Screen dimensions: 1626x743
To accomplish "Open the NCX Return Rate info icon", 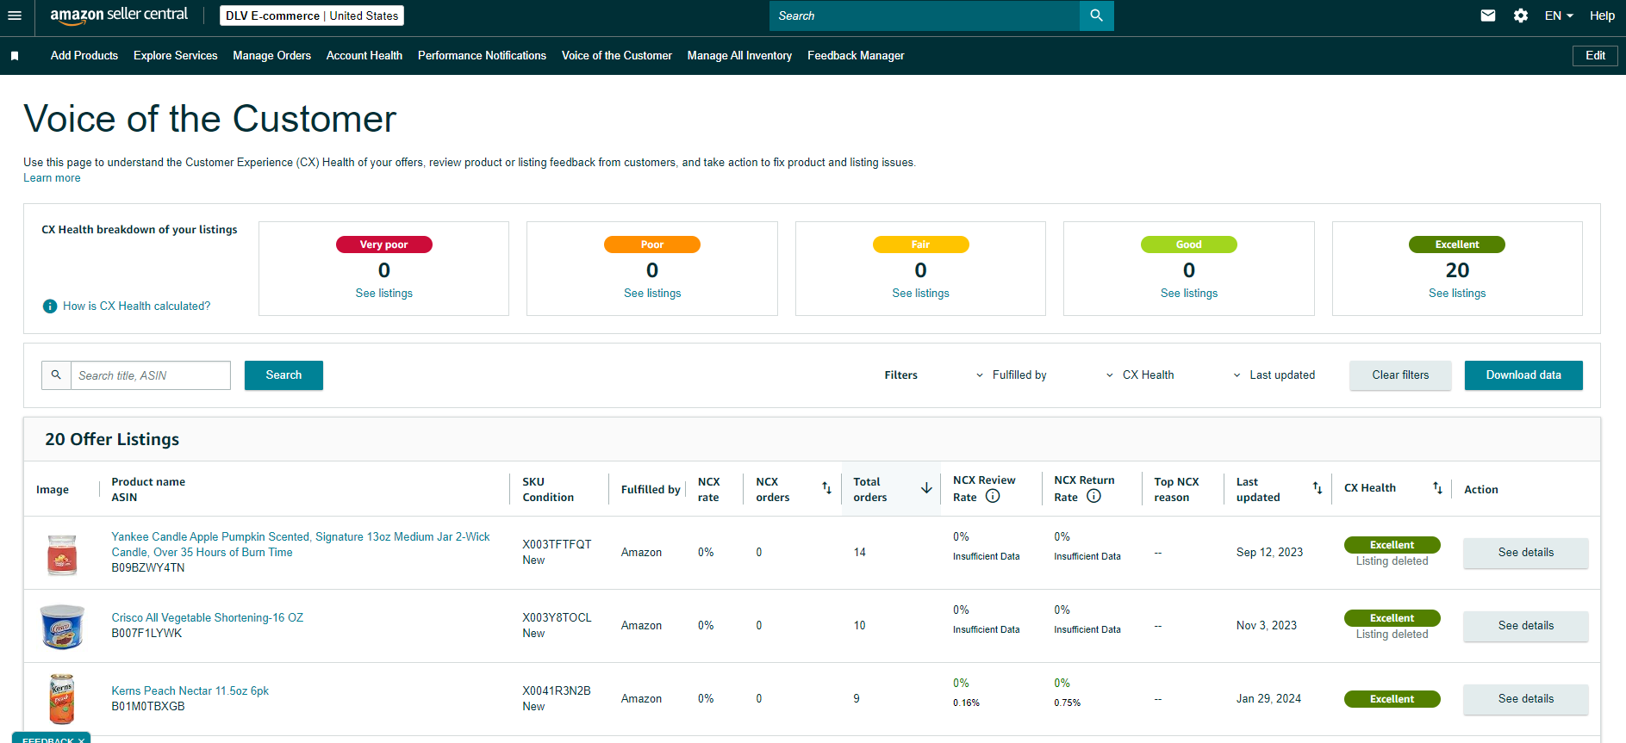I will [x=1093, y=496].
